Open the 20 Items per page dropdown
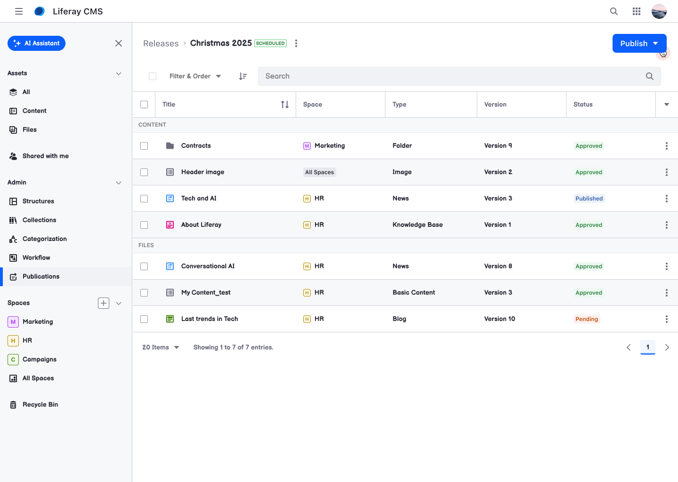 [x=161, y=347]
